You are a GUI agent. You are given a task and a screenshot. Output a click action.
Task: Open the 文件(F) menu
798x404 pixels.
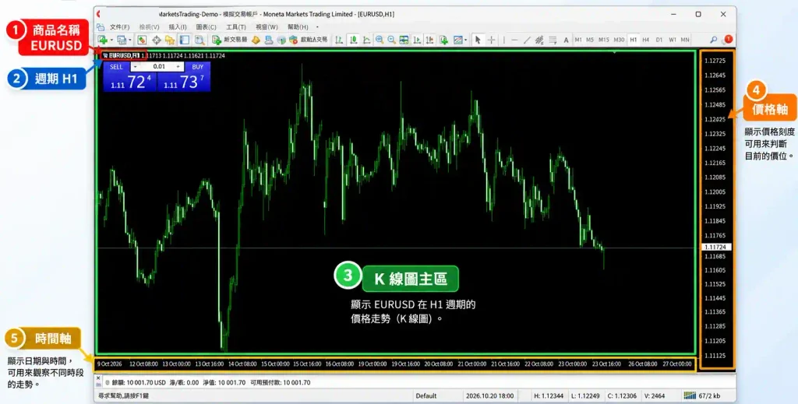point(119,27)
